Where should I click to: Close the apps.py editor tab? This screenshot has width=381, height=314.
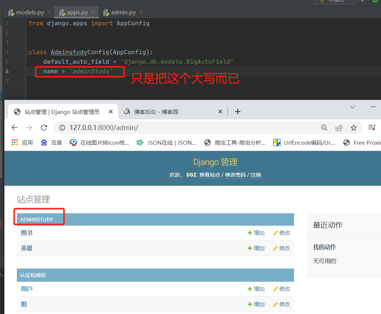[93, 12]
